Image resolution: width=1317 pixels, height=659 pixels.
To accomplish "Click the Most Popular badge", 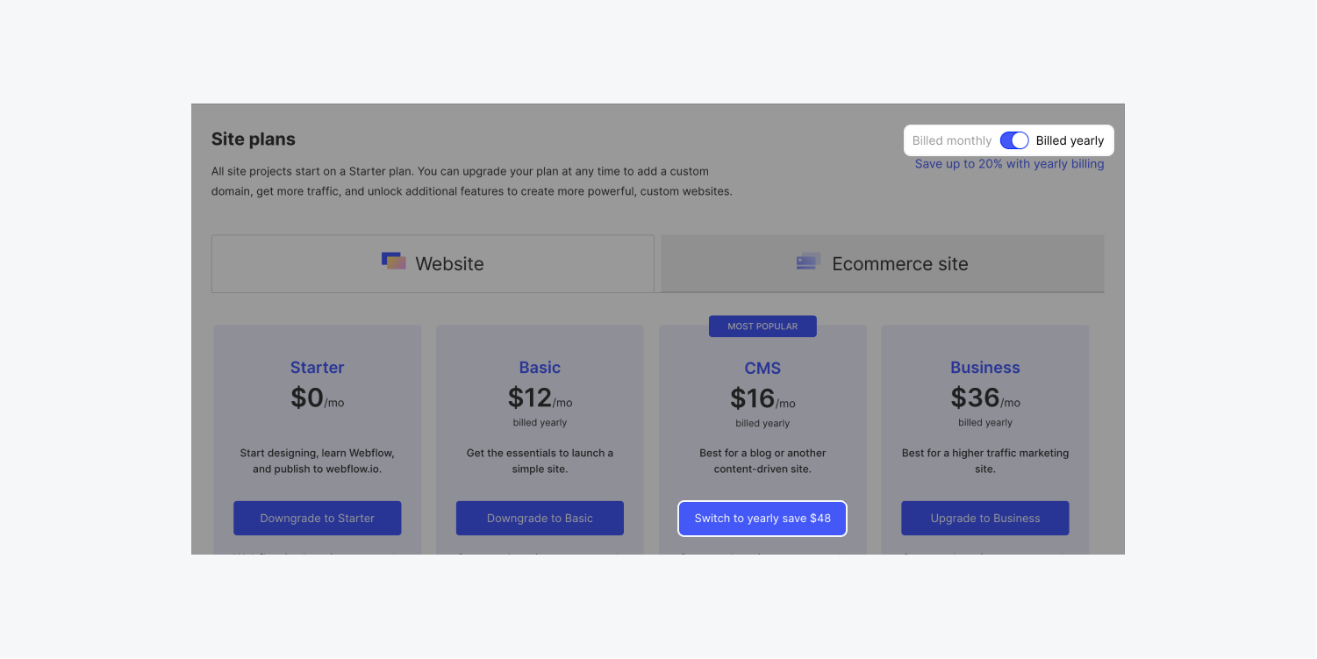I will point(762,326).
